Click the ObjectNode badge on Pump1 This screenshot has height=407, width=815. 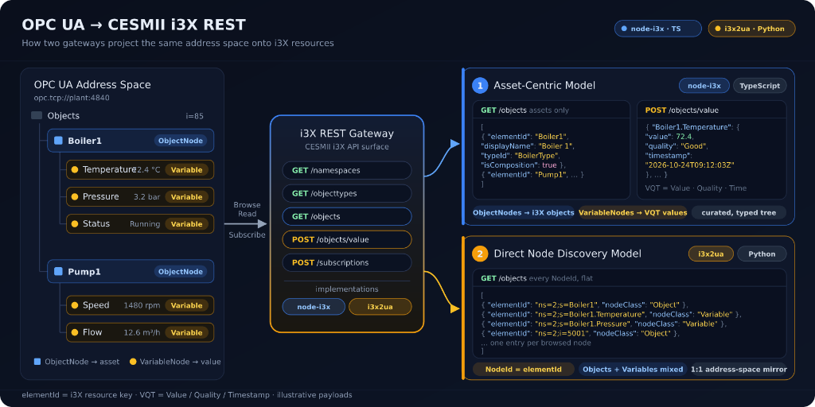coord(181,272)
